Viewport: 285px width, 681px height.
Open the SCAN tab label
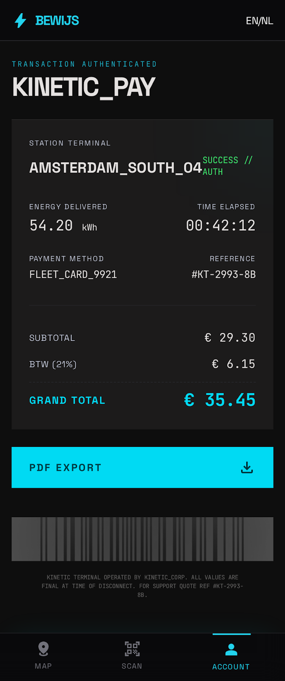132,666
